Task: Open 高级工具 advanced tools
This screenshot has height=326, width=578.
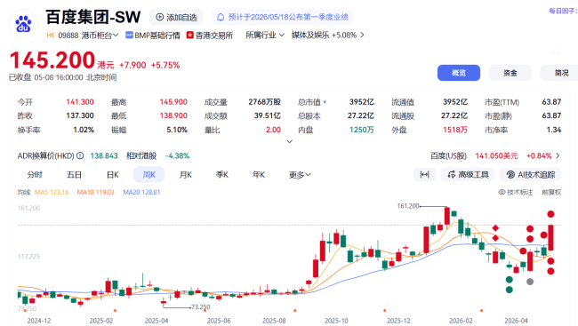Action: pyautogui.click(x=468, y=175)
